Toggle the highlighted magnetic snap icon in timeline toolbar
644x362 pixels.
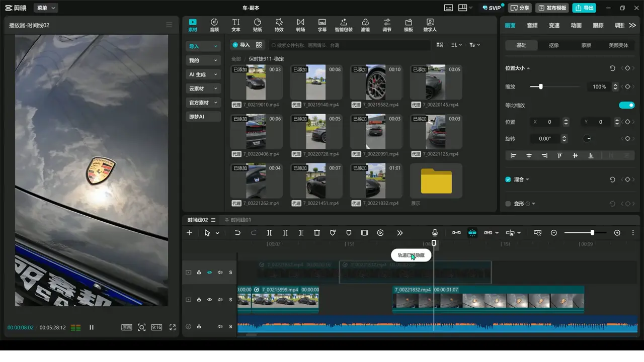click(x=472, y=233)
